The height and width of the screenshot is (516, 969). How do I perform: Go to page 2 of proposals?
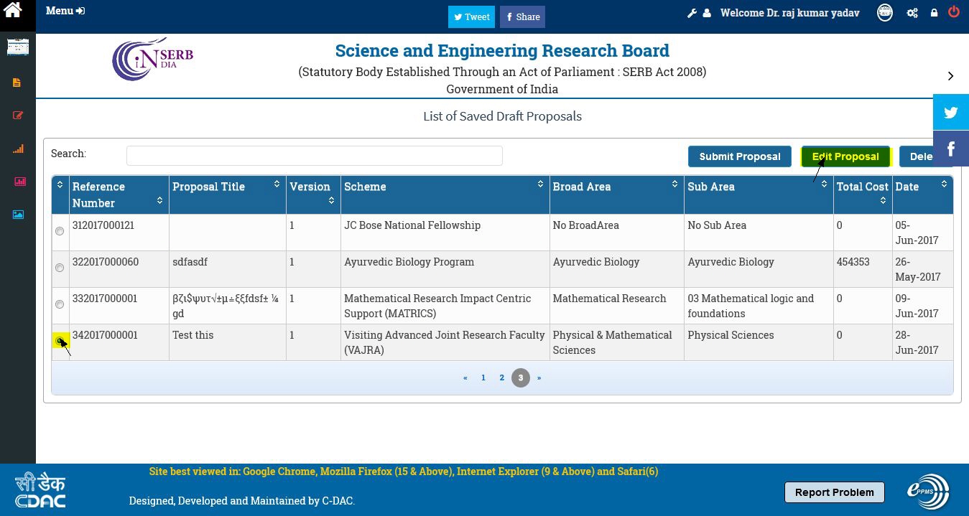(x=501, y=377)
